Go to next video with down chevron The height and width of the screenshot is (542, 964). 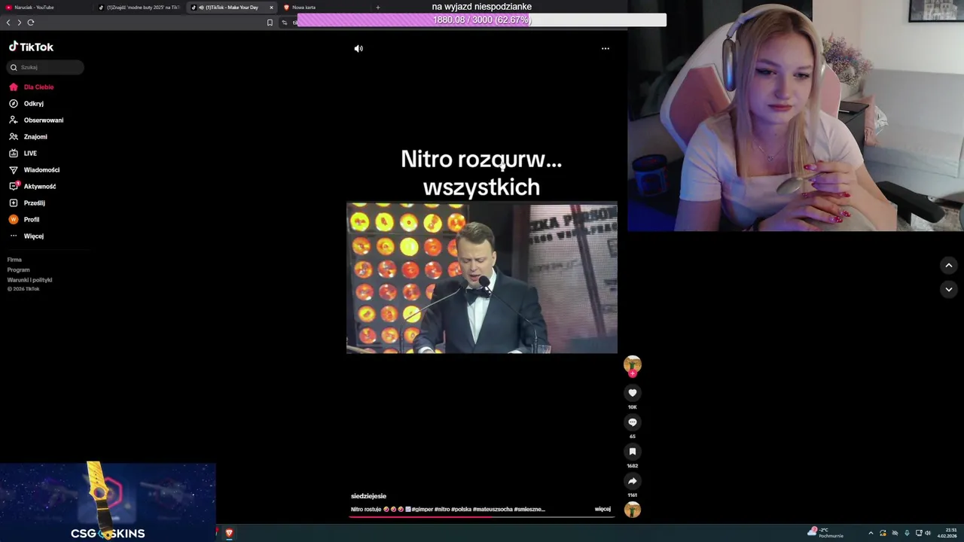tap(949, 289)
